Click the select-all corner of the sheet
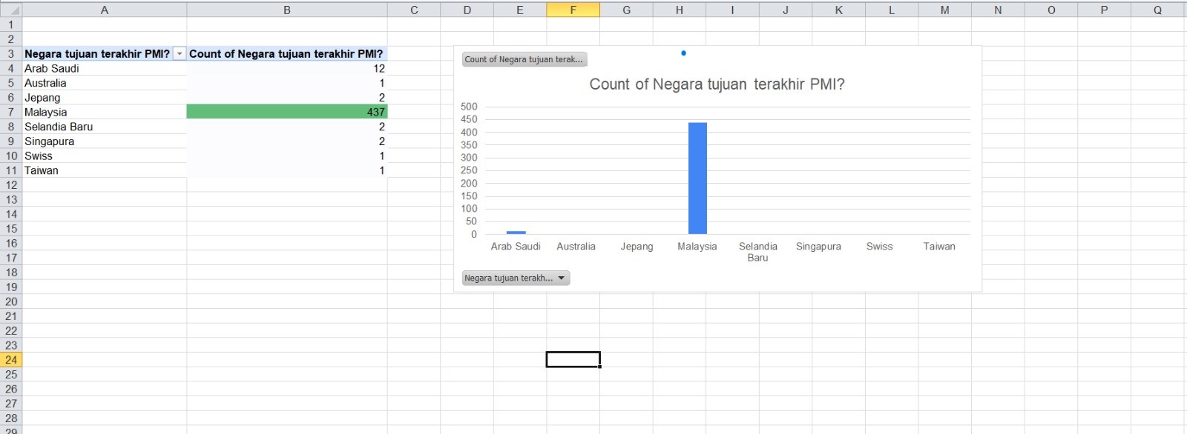Screen dimensions: 1187x434 [11, 10]
